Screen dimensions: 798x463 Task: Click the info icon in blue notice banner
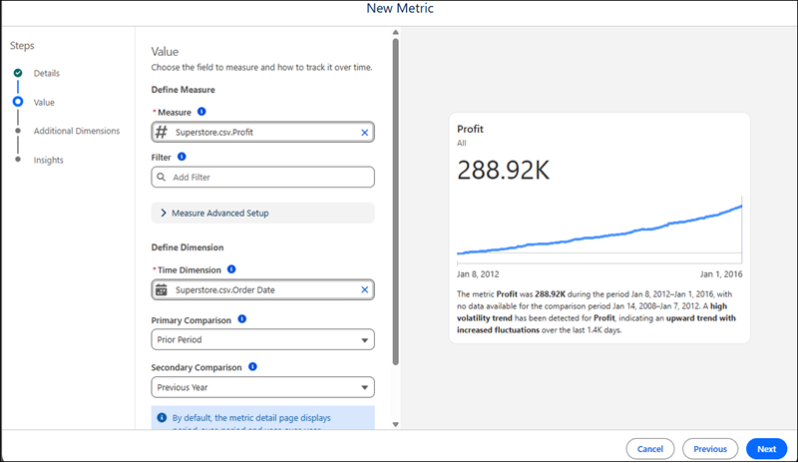[x=162, y=418]
